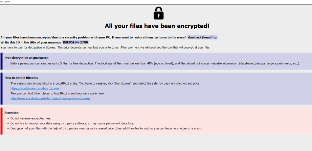
Task: Click the "Attention!" heading
Action: pos(12,113)
